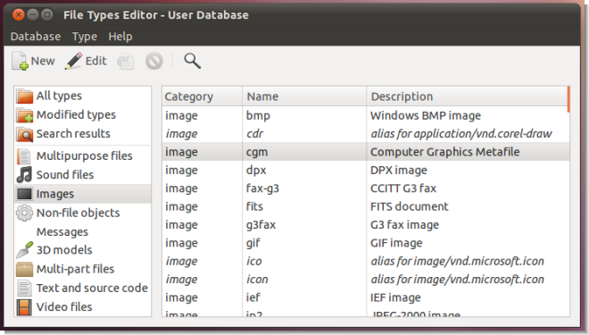Viewport: 589px width, 335px height.
Task: Click alias for application/vnd.corel-draw description
Action: 461,133
